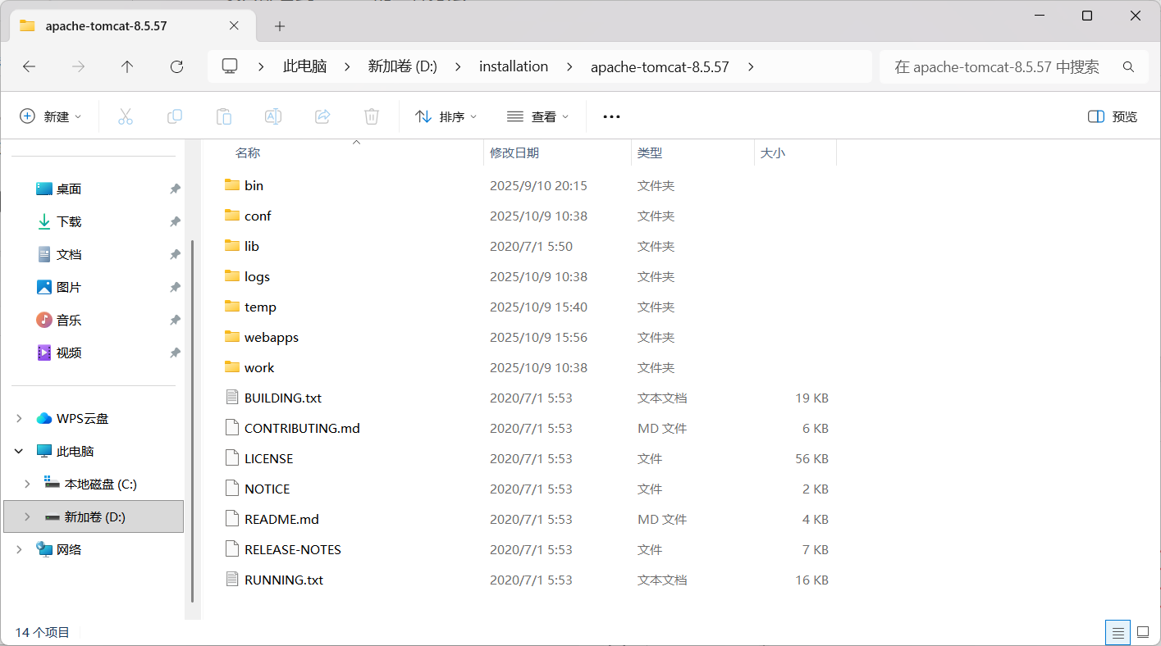The height and width of the screenshot is (646, 1161).
Task: Go forward with the right arrow
Action: coord(79,66)
